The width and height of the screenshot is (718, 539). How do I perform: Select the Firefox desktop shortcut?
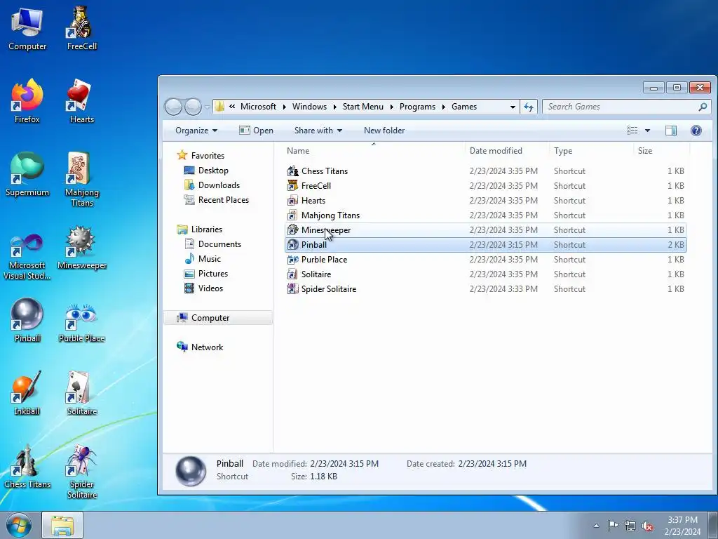click(x=27, y=102)
